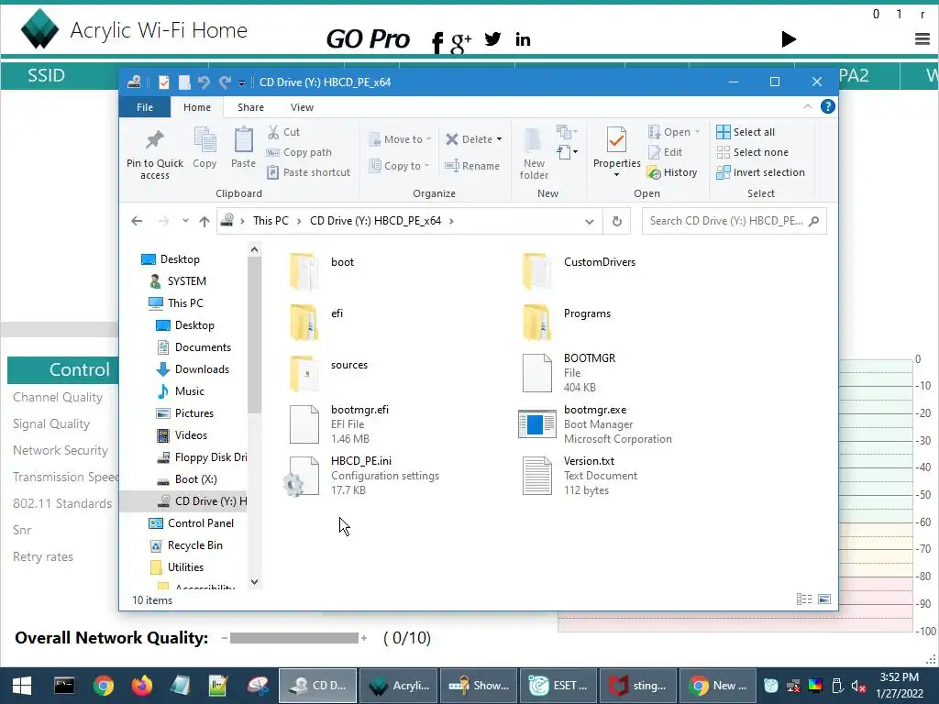Open Chrome from taskbar

[x=103, y=686]
